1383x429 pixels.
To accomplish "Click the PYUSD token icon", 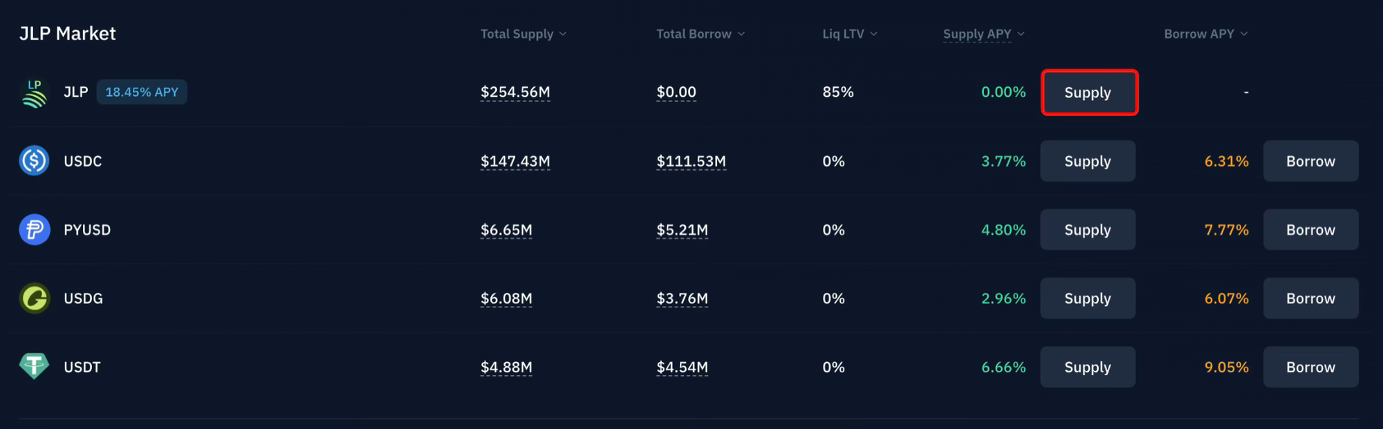I will (34, 229).
